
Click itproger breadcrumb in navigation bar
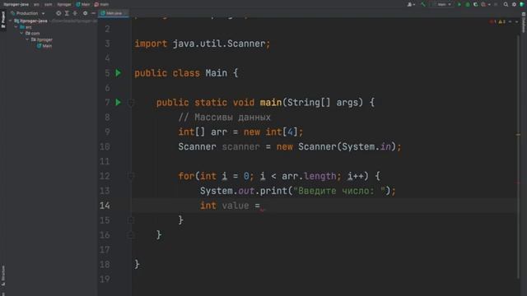click(64, 4)
